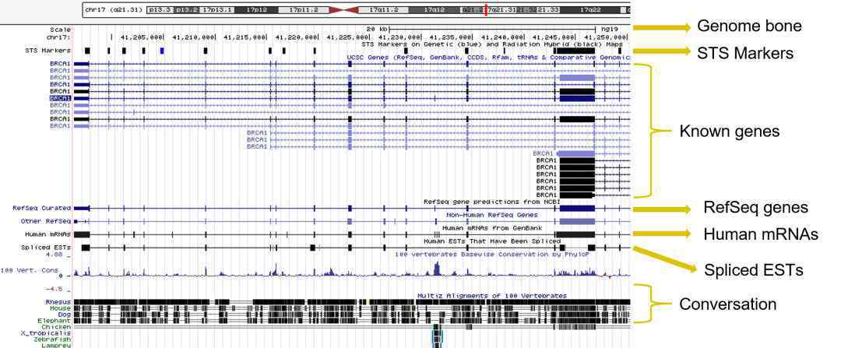Click the red centromere on chromosome ideogram
Image resolution: width=841 pixels, height=348 pixels.
pos(346,9)
